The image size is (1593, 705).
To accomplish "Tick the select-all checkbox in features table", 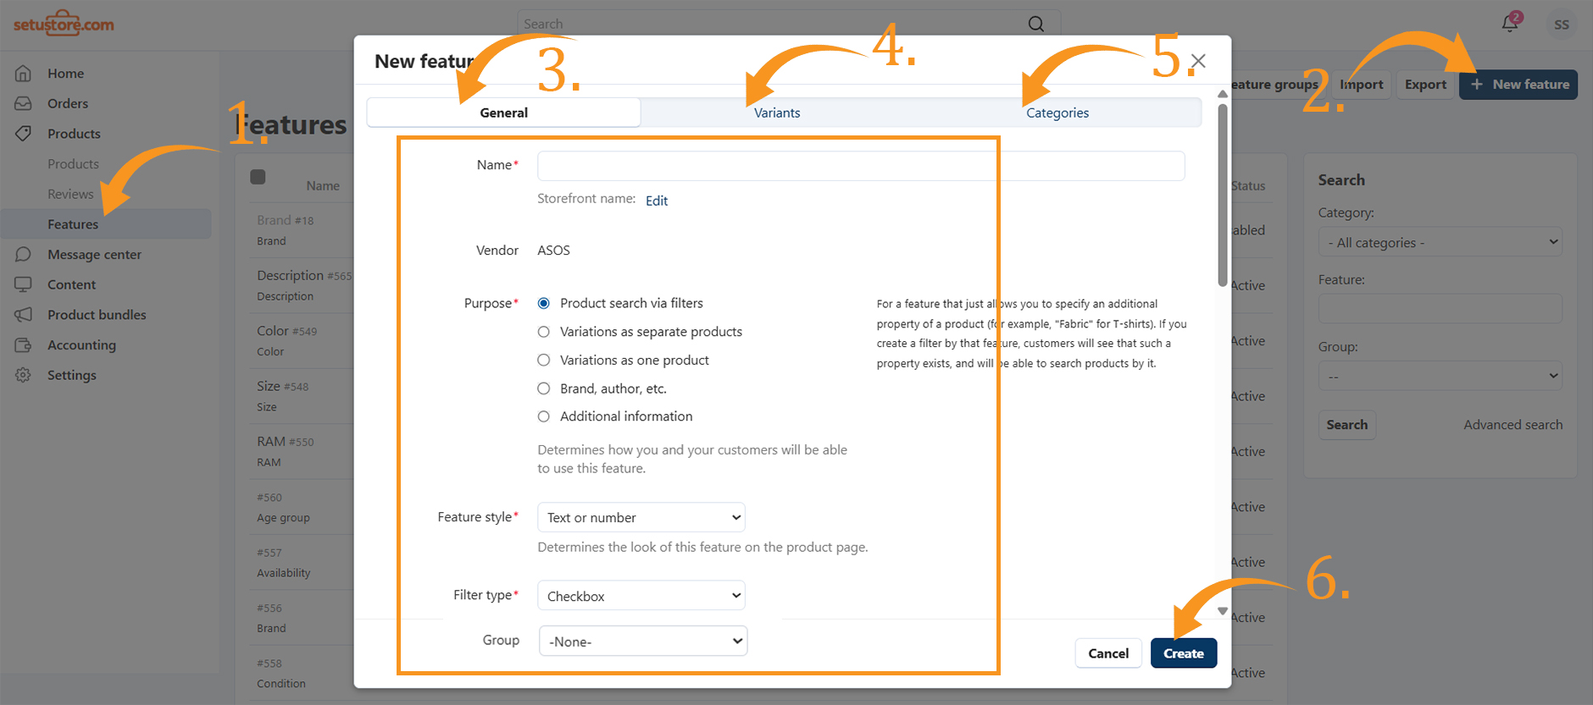I will [x=258, y=177].
